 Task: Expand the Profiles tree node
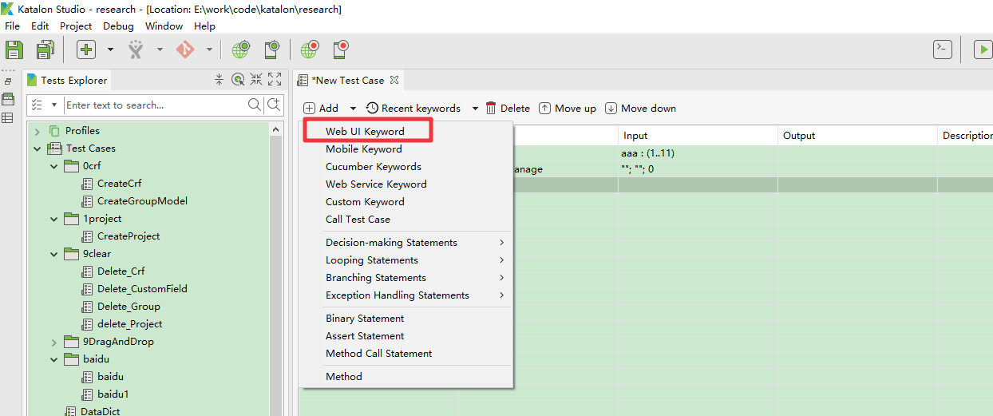[x=37, y=131]
